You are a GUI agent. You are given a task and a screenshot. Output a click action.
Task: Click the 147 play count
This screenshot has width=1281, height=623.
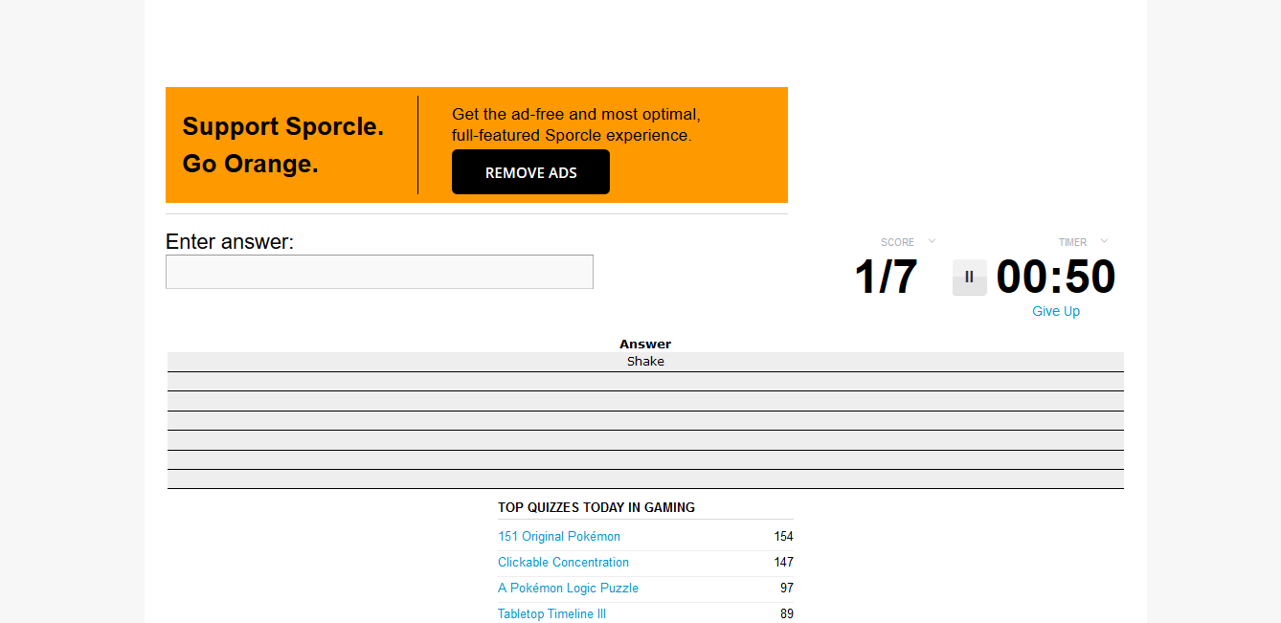click(x=784, y=563)
